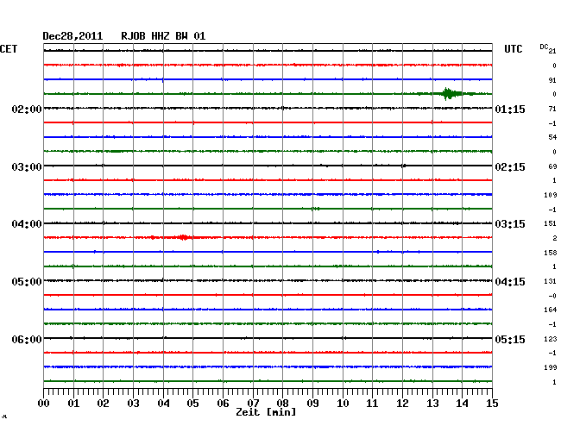Click minute 11 on the time axis
The width and height of the screenshot is (561, 426).
372,403
